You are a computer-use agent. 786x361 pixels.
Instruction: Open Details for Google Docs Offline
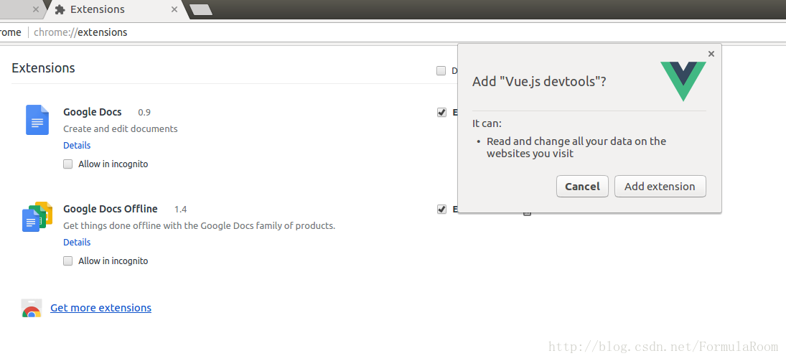point(77,242)
